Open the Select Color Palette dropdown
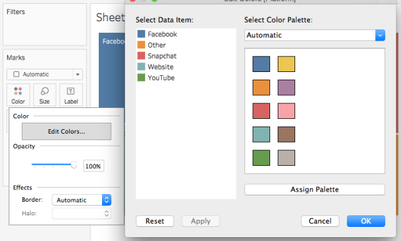The width and height of the screenshot is (401, 241). pos(314,35)
